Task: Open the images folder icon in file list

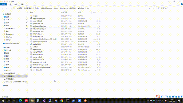Action: [x=31, y=16]
